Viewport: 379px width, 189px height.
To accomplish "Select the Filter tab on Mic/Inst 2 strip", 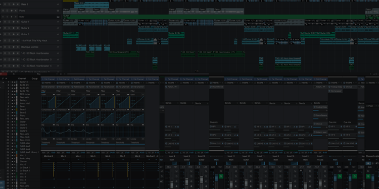I will (x=43, y=91).
